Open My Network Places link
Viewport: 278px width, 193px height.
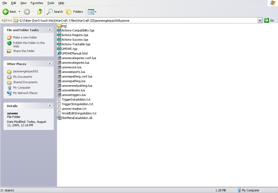(25, 93)
